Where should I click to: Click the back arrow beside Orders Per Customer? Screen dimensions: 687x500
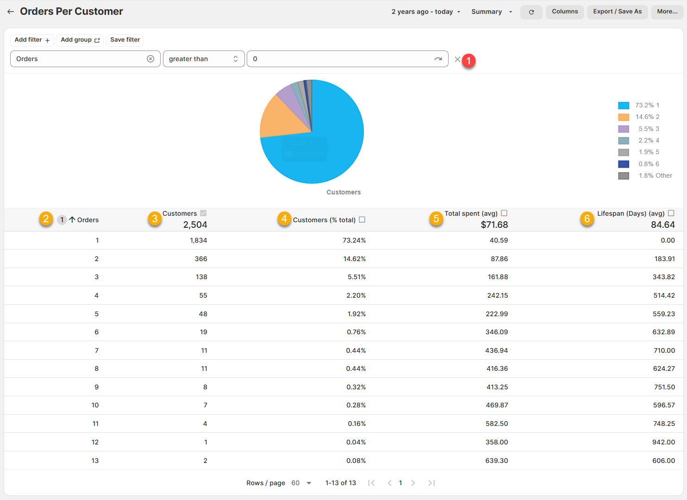click(x=10, y=12)
